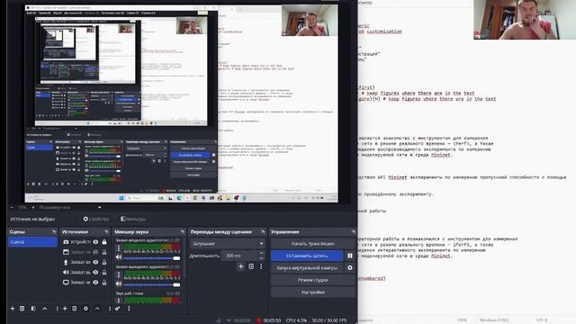The height and width of the screenshot is (324, 576).
Task: Open Настройки from controls panel
Action: click(313, 292)
